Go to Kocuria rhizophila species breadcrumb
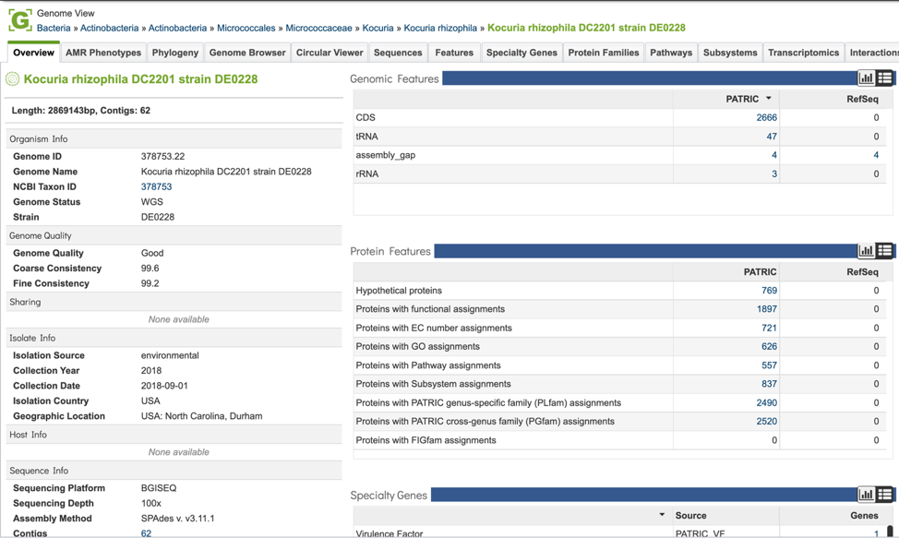 point(440,28)
